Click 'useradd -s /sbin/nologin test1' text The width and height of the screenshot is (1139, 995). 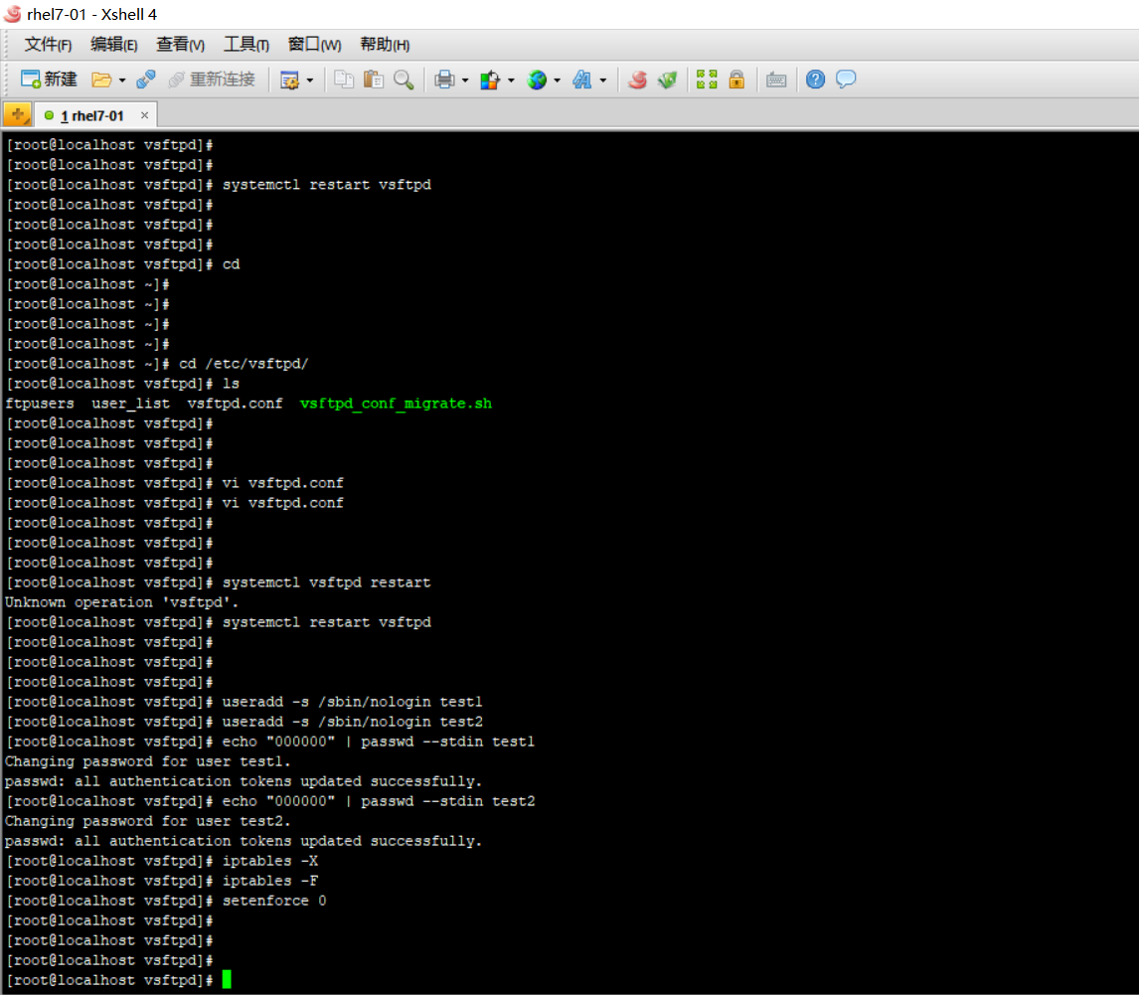click(x=352, y=702)
